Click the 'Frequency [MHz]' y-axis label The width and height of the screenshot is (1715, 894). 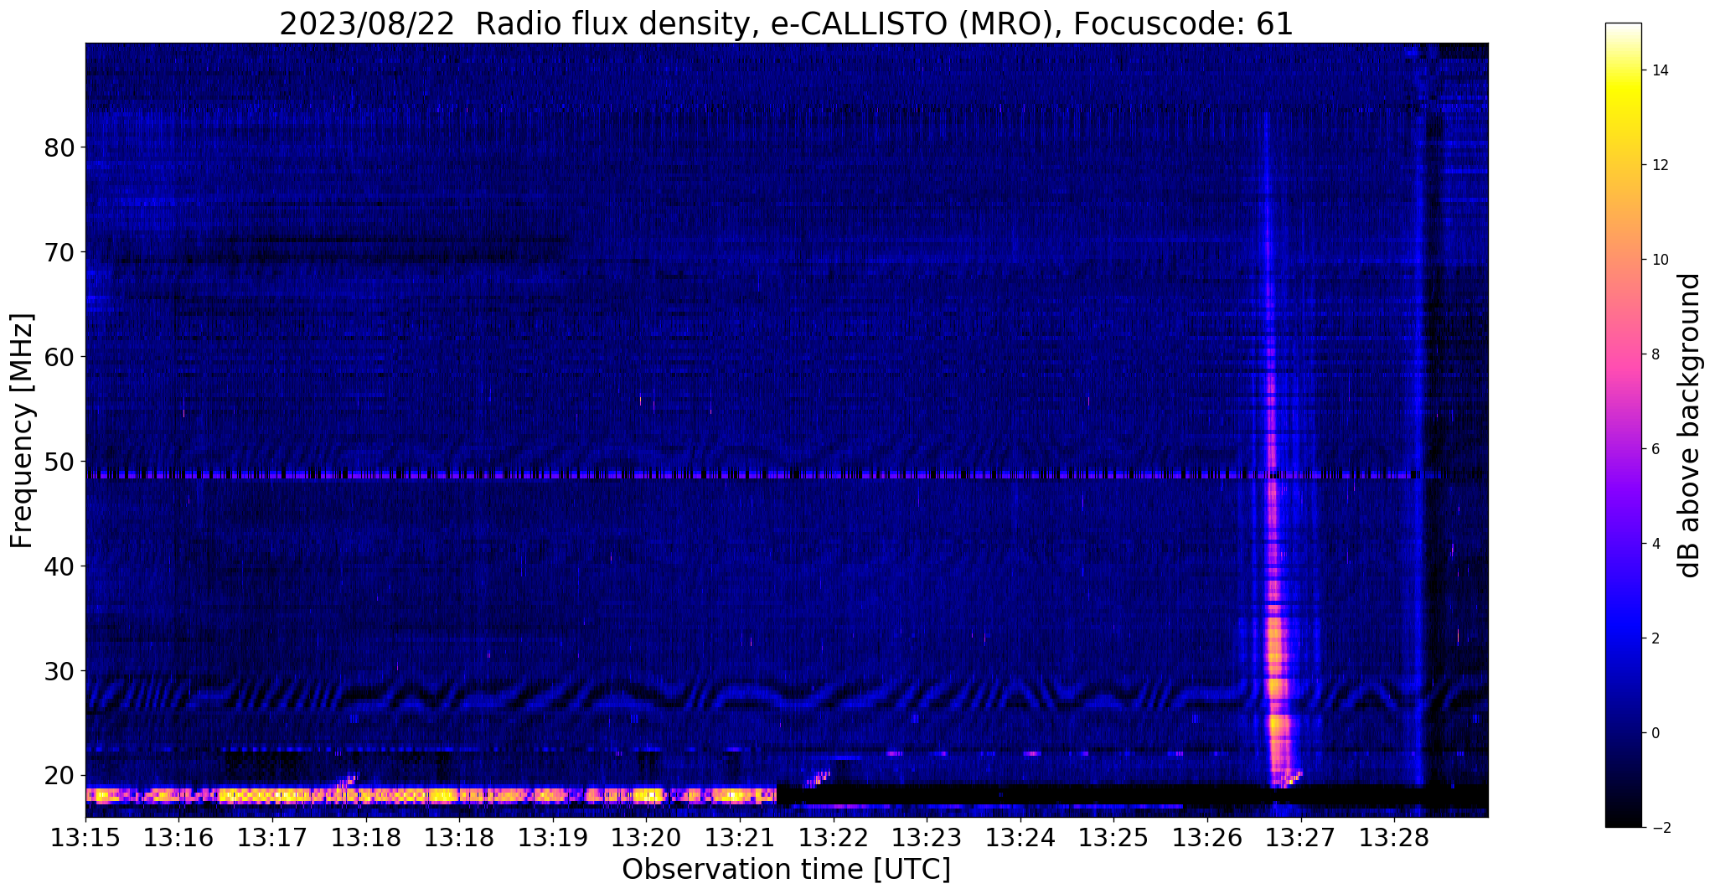[23, 431]
